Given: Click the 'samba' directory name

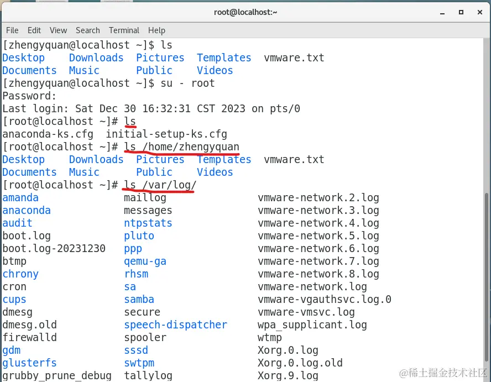Looking at the screenshot, I should [139, 300].
